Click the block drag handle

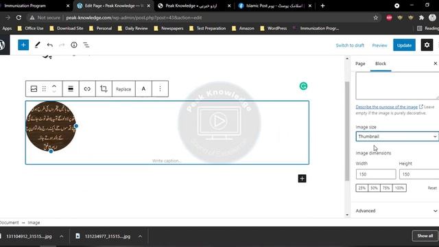(44, 89)
